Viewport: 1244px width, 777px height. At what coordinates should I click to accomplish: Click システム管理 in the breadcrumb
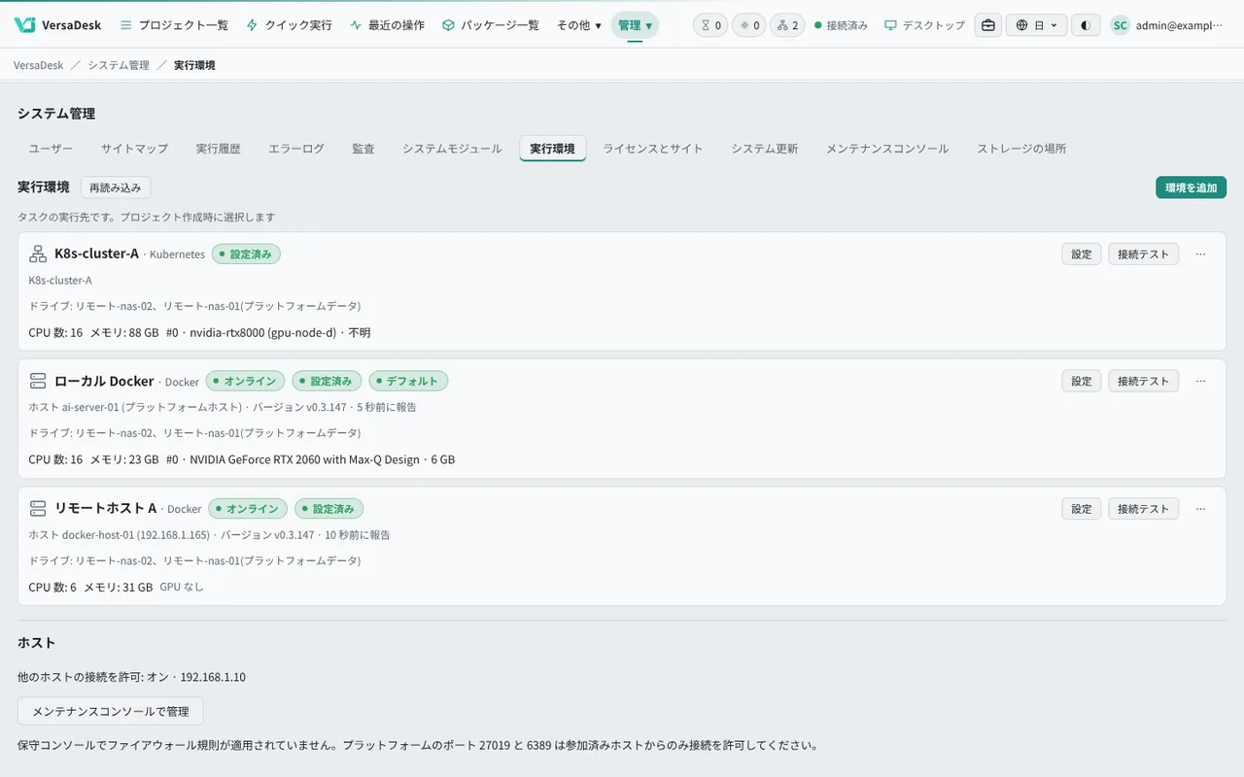click(x=119, y=65)
